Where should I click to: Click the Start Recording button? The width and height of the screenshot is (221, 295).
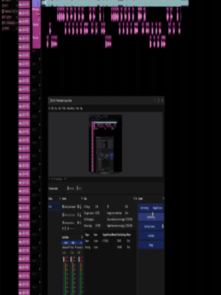(151, 217)
